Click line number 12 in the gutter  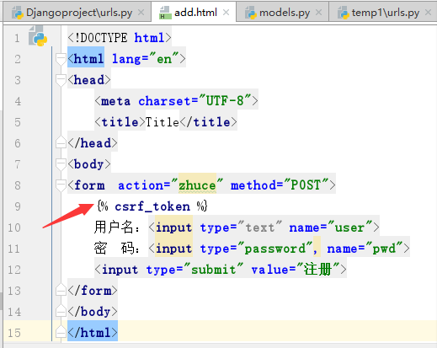14,270
